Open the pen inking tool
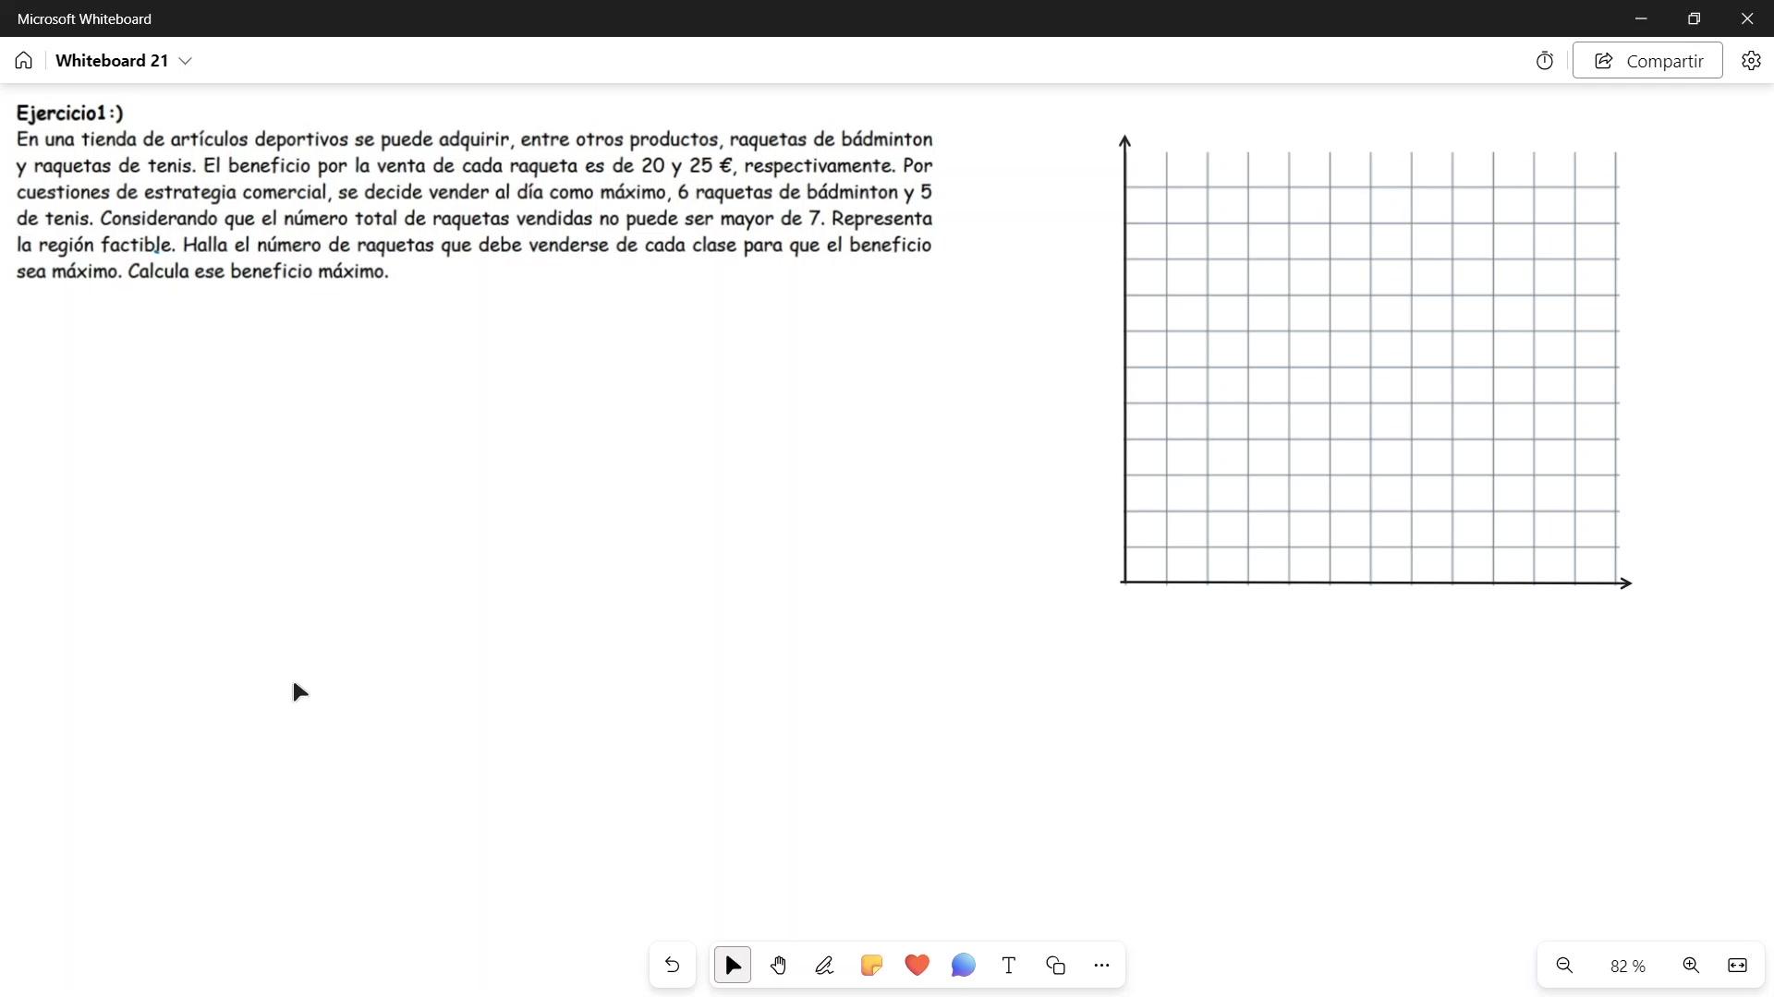 tap(824, 966)
